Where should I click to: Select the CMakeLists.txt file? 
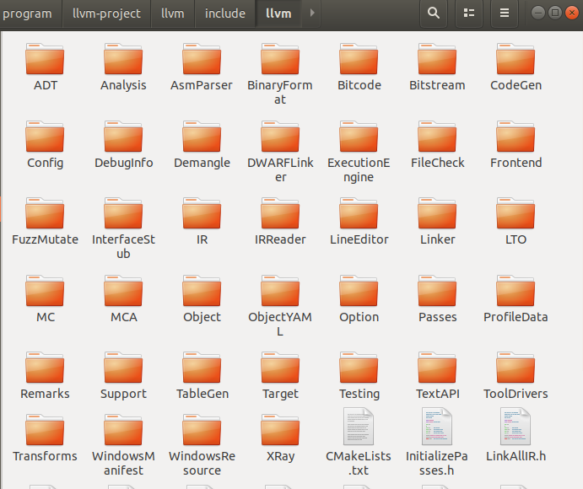(x=359, y=442)
